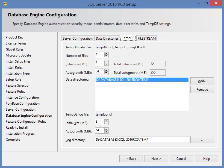Click the Total initial size field
The height and width of the screenshot is (168, 224).
tap(158, 64)
